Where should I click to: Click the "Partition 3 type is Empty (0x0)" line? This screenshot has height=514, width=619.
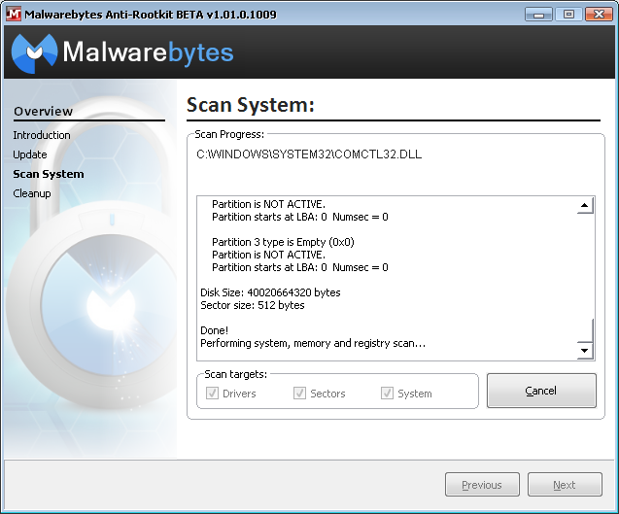coord(283,242)
